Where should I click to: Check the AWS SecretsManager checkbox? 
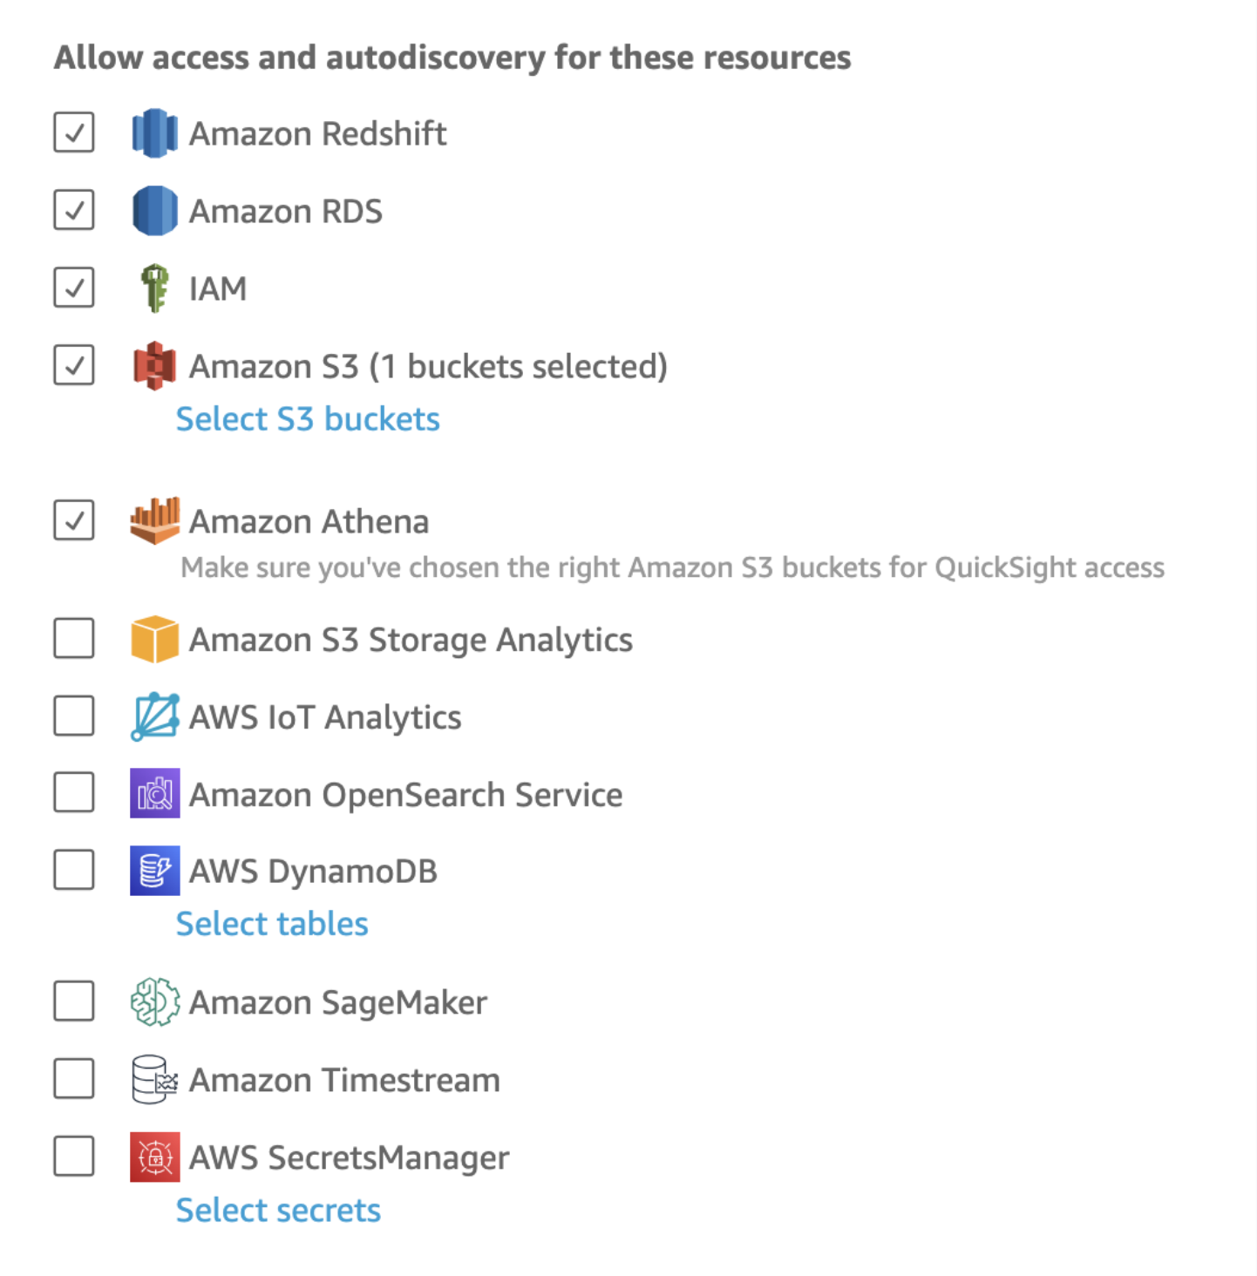74,1156
